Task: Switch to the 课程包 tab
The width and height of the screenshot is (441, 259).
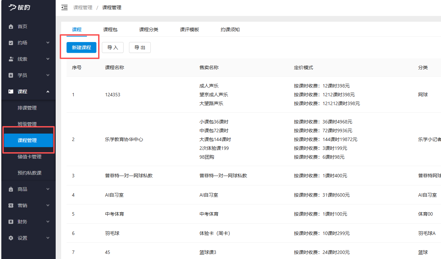Action: coord(110,29)
